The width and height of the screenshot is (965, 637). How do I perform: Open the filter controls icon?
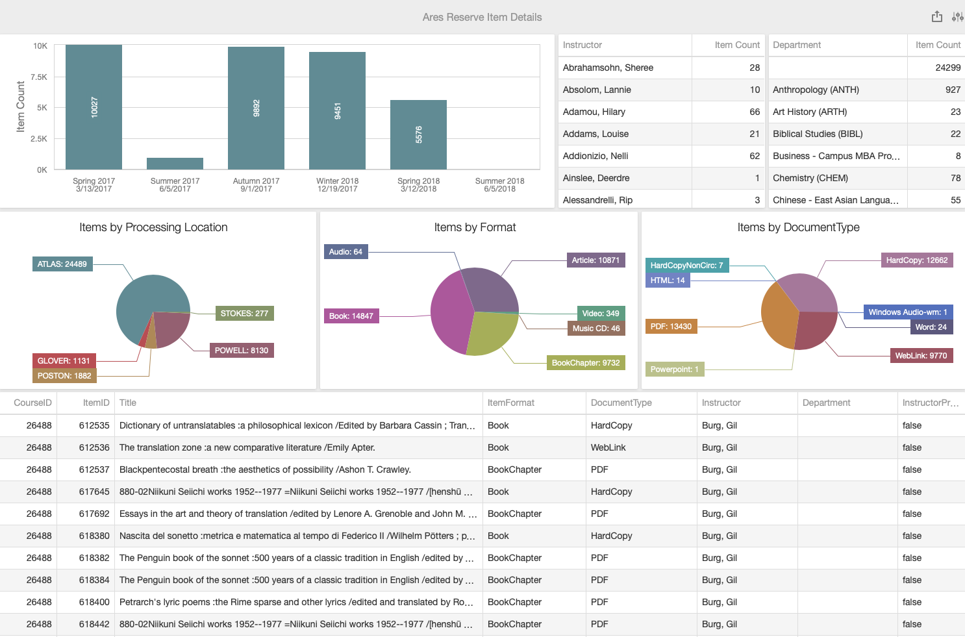pos(958,16)
